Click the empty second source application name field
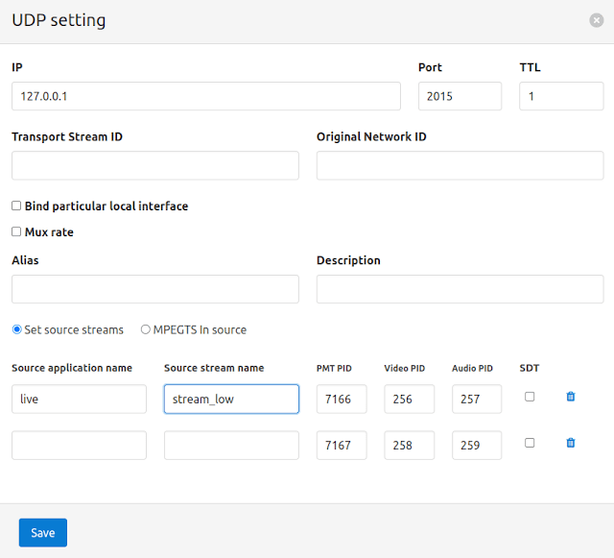Image resolution: width=614 pixels, height=558 pixels. [x=79, y=445]
